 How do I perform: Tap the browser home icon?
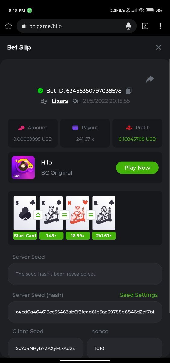tap(8, 26)
